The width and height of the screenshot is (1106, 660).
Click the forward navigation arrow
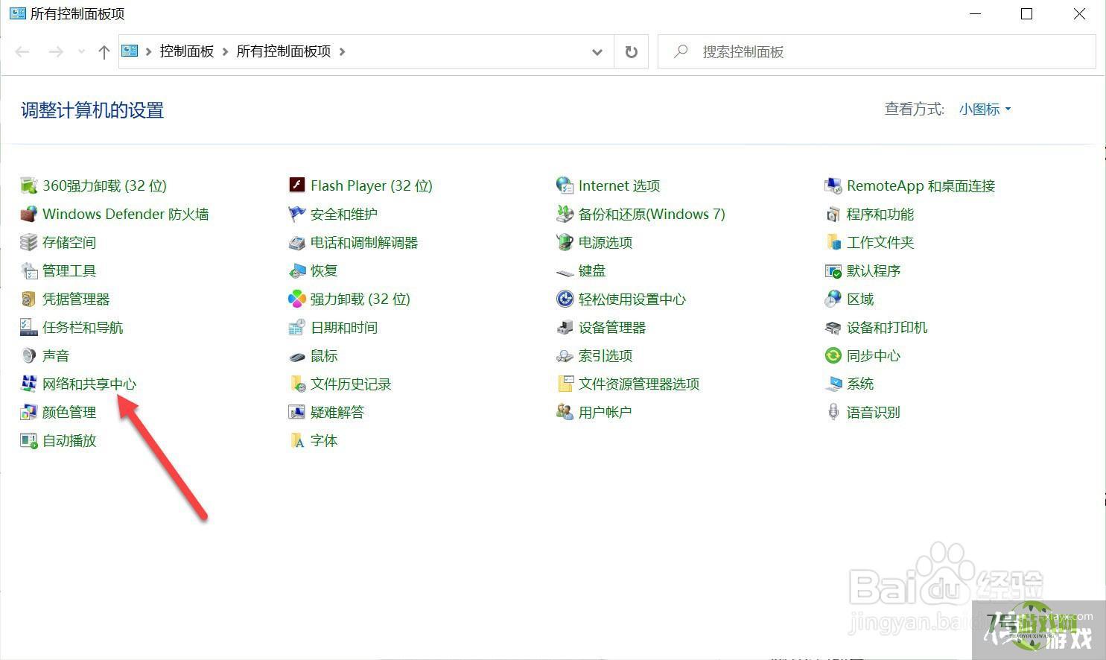pos(56,51)
